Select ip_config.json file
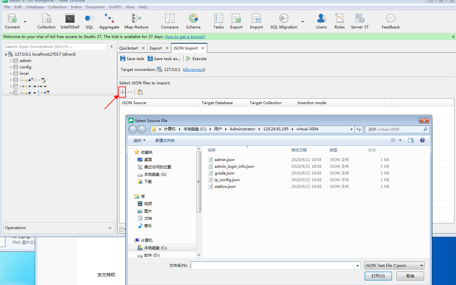The width and height of the screenshot is (456, 285). (227, 180)
